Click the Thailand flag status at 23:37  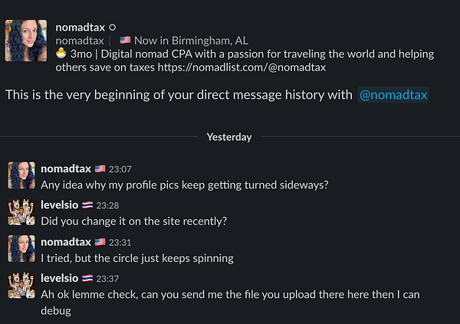[x=88, y=280]
